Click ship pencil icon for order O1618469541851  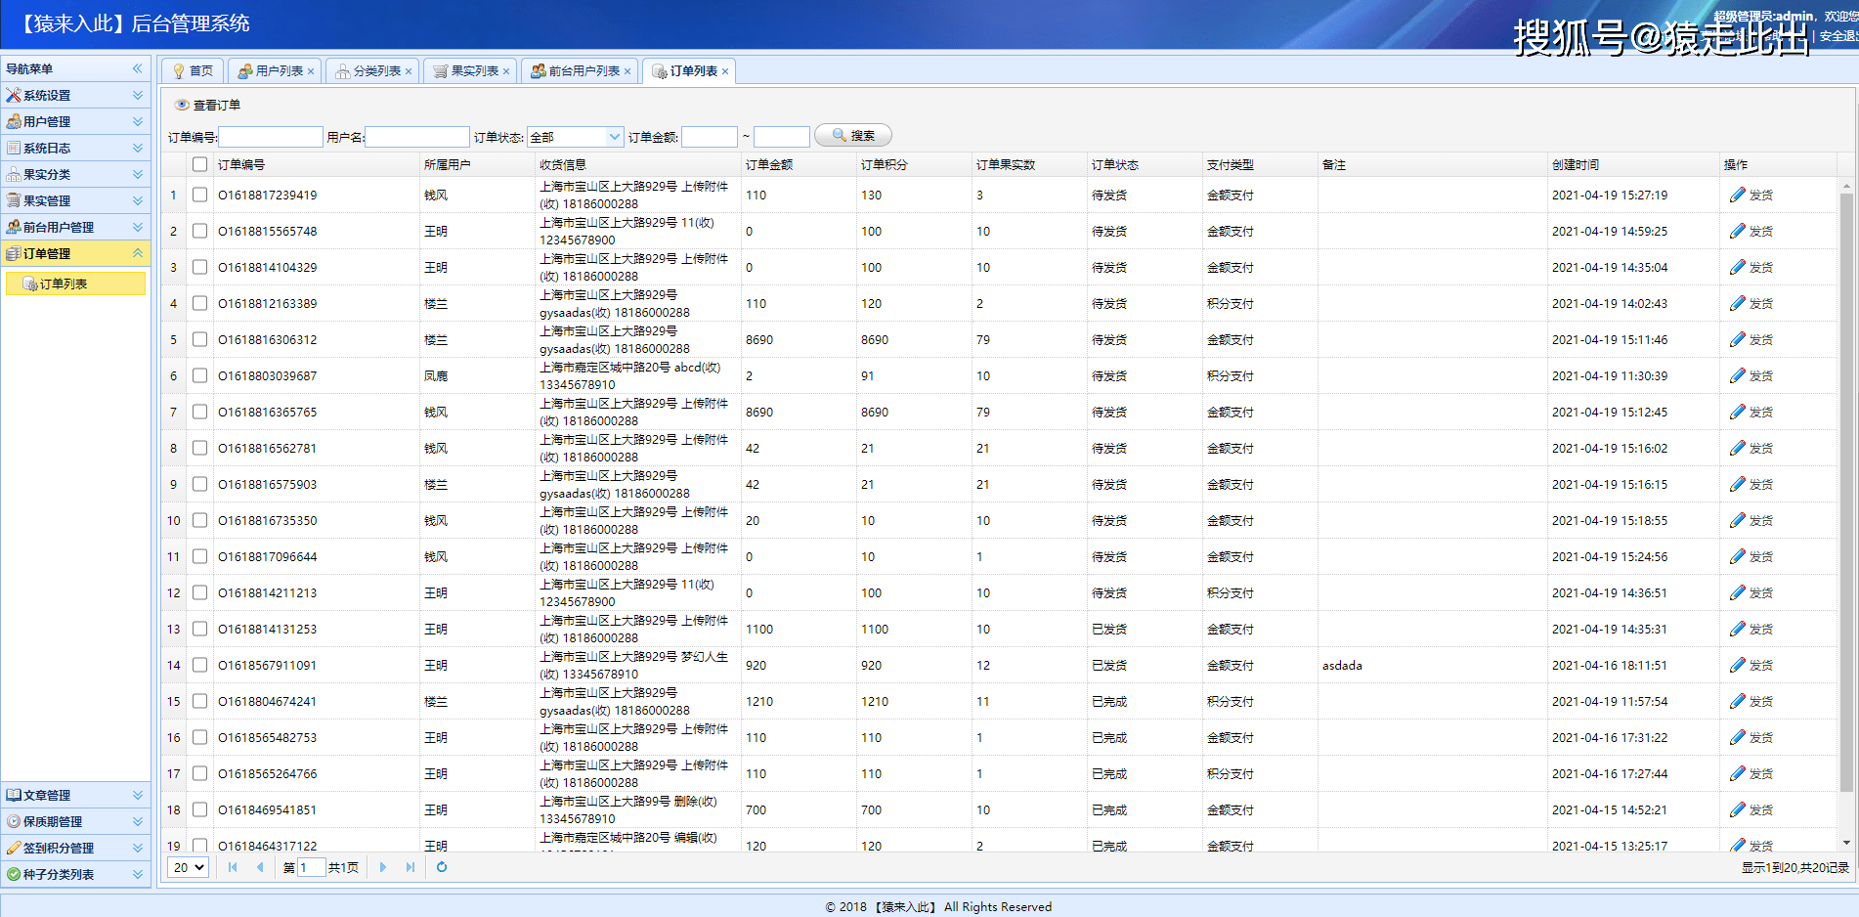coord(1737,809)
